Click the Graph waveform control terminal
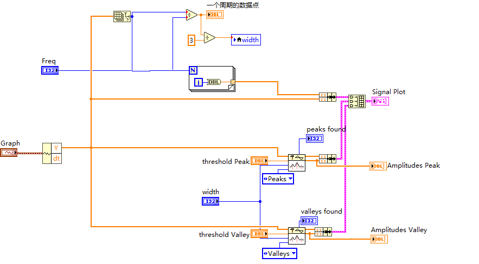Screen dimensions: 479x264 [9, 153]
